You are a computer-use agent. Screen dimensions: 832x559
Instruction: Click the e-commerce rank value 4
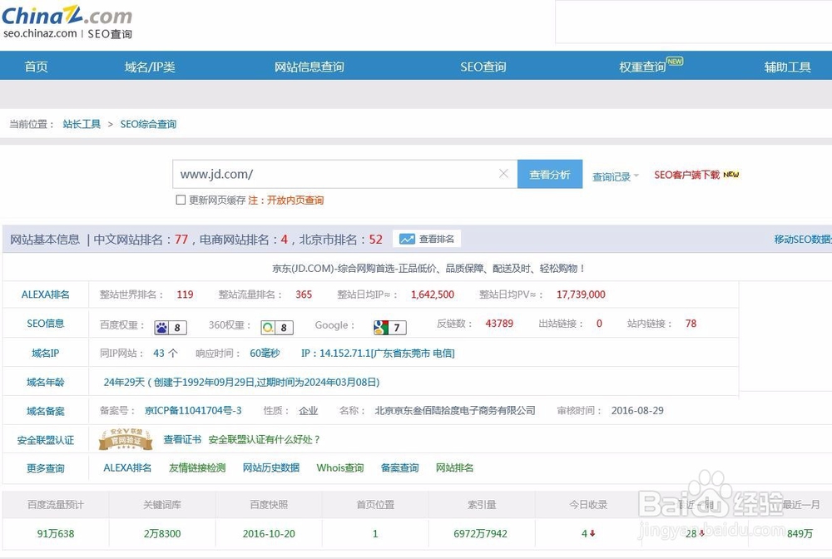[285, 240]
